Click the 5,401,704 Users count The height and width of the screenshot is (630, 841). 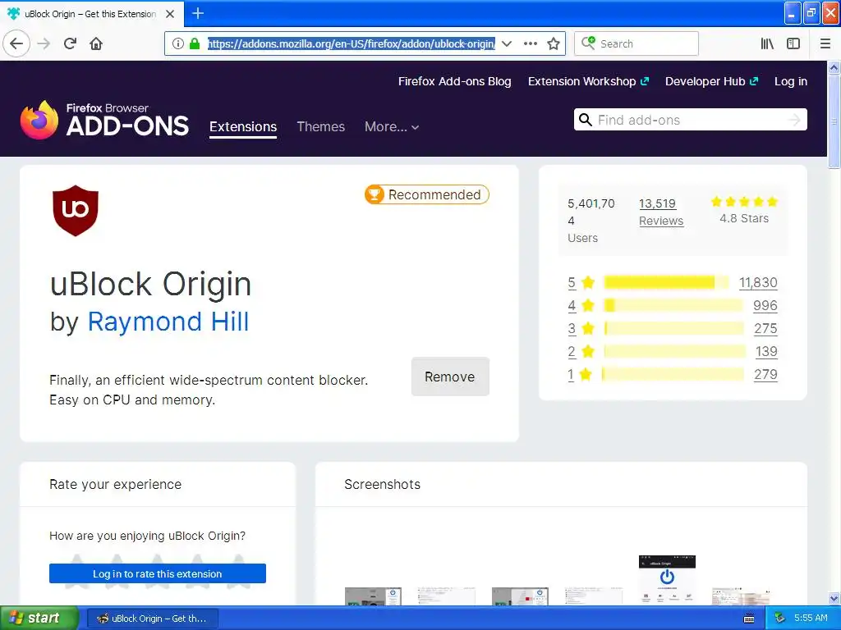click(591, 221)
